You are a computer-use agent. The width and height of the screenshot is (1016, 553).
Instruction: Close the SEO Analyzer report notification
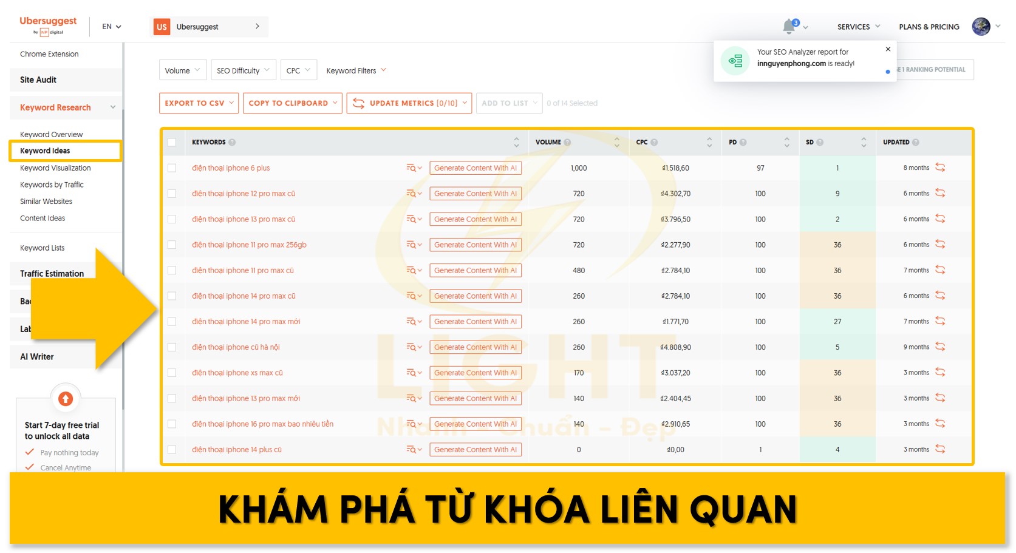point(888,49)
